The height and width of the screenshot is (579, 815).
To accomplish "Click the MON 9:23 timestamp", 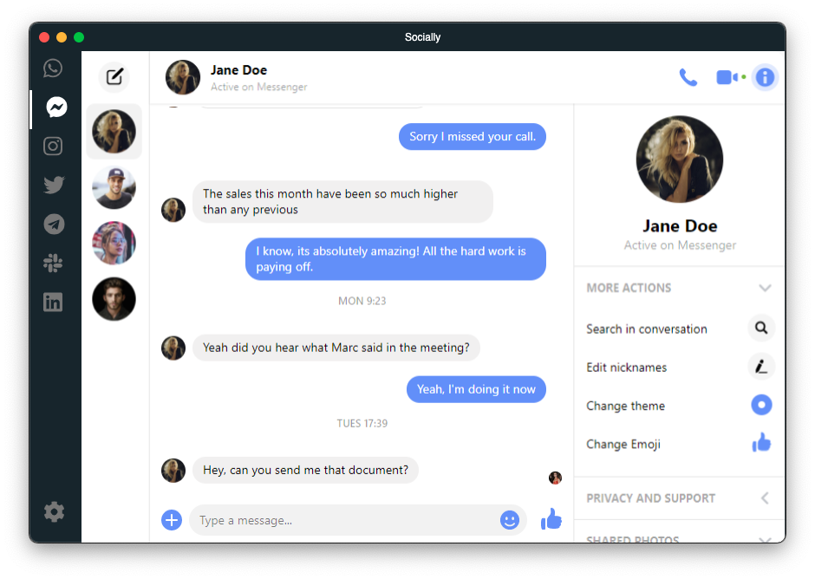I will (362, 301).
